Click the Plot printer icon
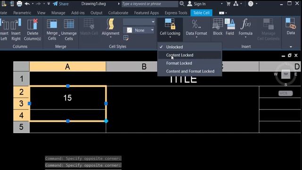302x170 pixels. 19,4
